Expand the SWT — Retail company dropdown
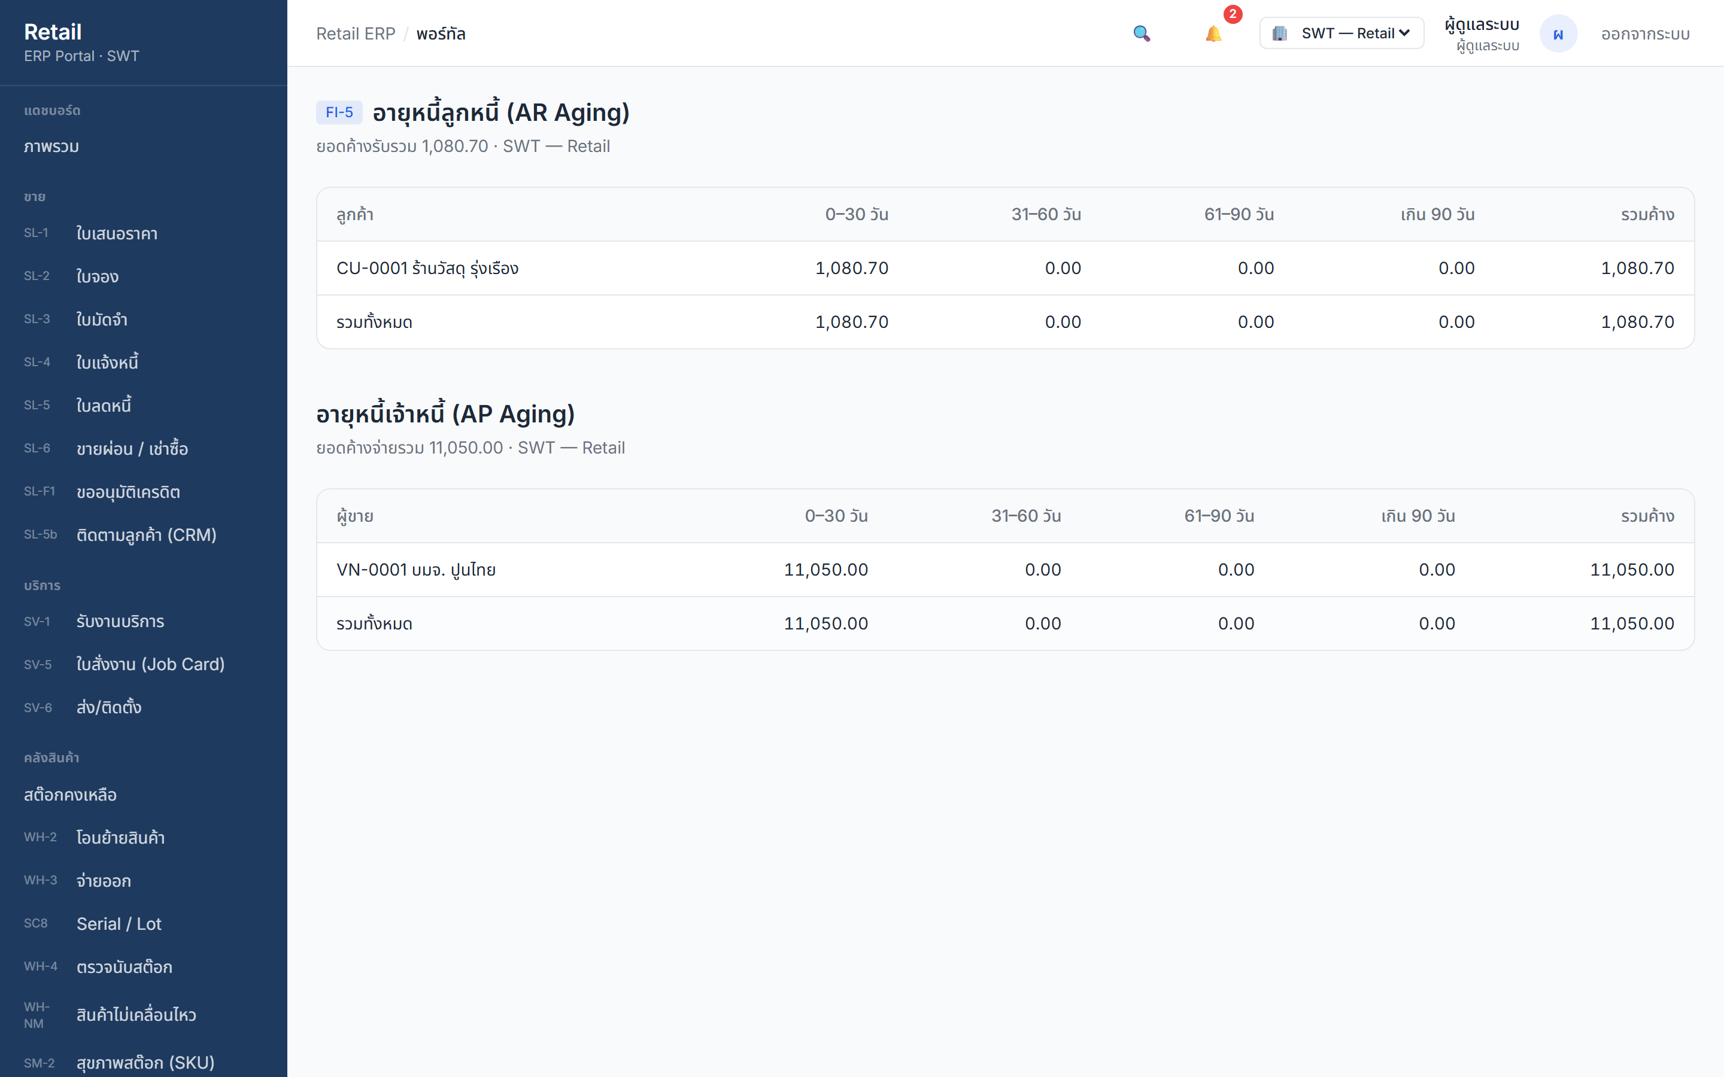The height and width of the screenshot is (1077, 1724). point(1341,34)
